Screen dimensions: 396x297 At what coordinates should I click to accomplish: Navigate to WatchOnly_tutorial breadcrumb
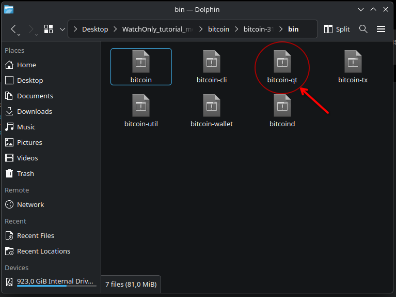[x=158, y=29]
